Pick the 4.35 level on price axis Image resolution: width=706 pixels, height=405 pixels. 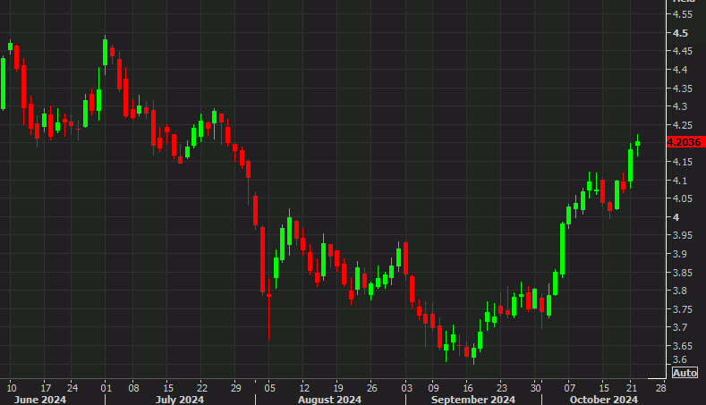tap(682, 89)
